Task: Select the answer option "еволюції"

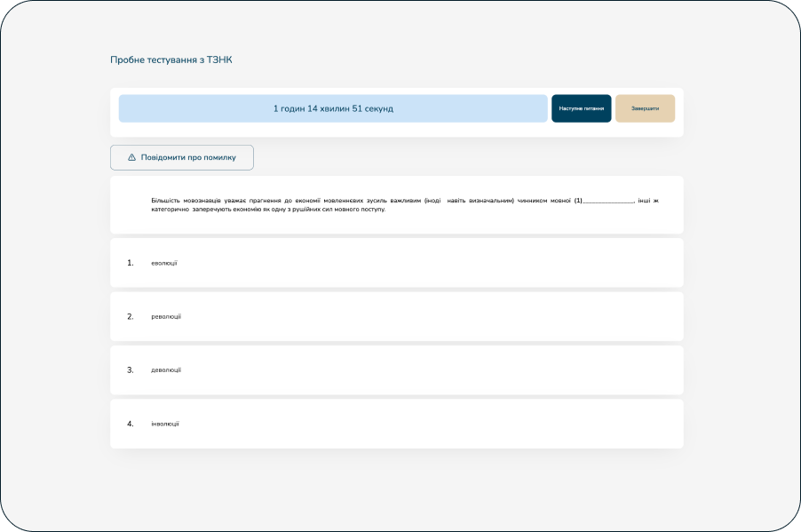Action: [164, 263]
